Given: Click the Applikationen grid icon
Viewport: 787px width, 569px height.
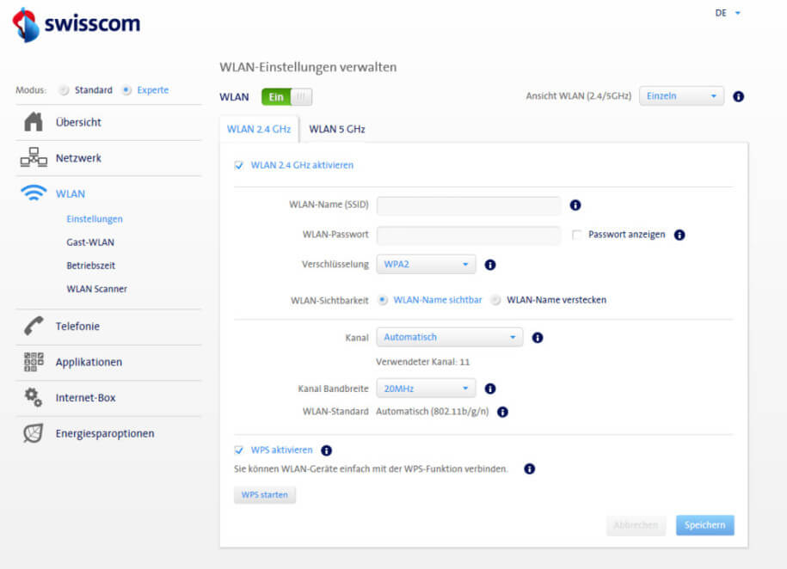Looking at the screenshot, I should pos(34,362).
